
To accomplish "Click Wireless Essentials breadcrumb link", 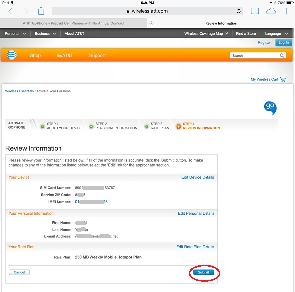I will coord(20,91).
